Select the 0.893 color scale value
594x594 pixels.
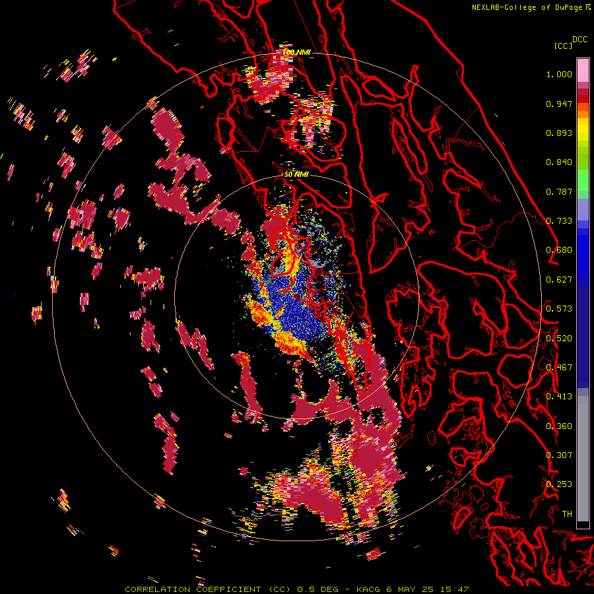coord(559,133)
